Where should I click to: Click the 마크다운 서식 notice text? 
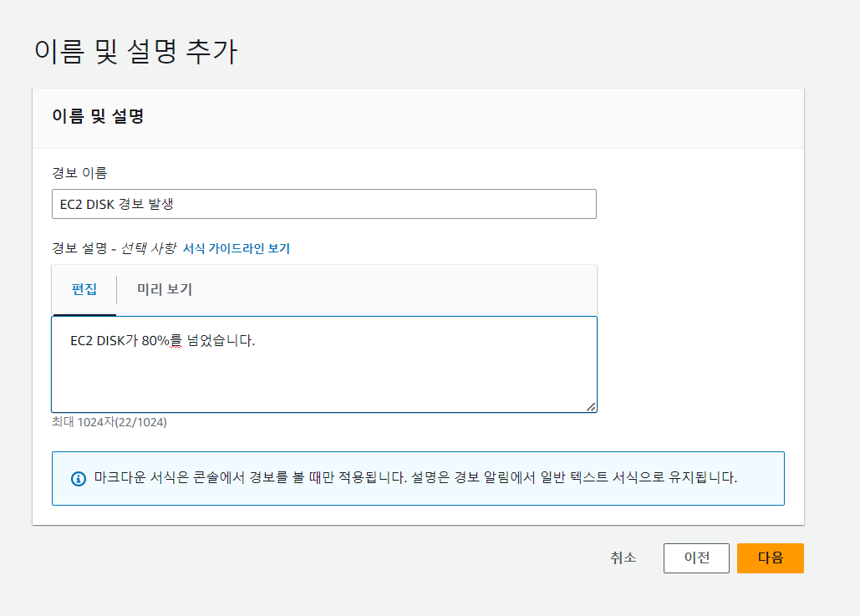[415, 478]
